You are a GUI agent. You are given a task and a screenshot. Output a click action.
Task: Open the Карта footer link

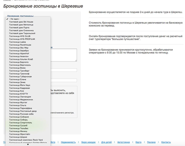(x=138, y=142)
